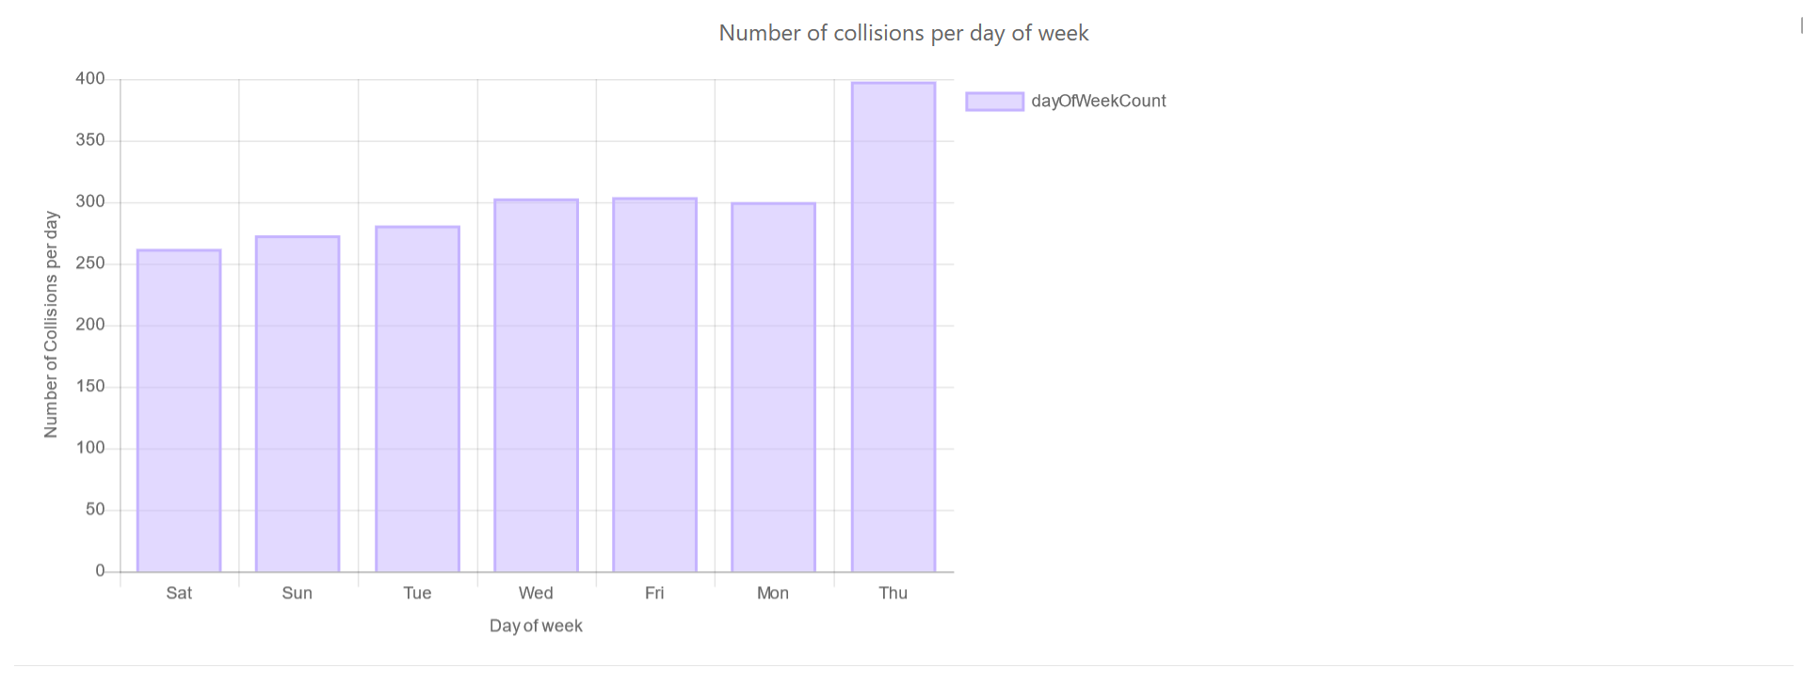Image resolution: width=1803 pixels, height=700 pixels.
Task: Click the 0 y-axis tick label
Action: point(100,571)
